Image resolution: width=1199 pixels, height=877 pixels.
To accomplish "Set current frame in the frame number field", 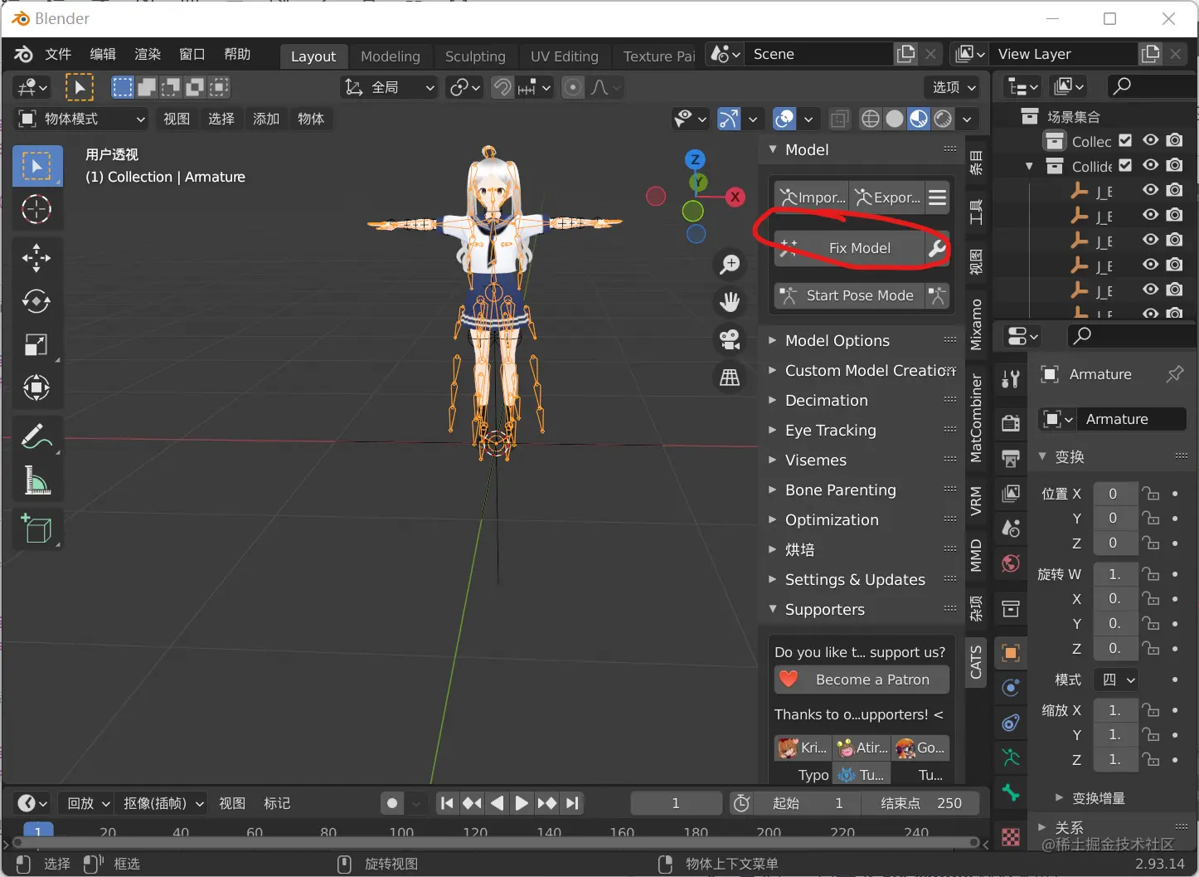I will point(676,802).
